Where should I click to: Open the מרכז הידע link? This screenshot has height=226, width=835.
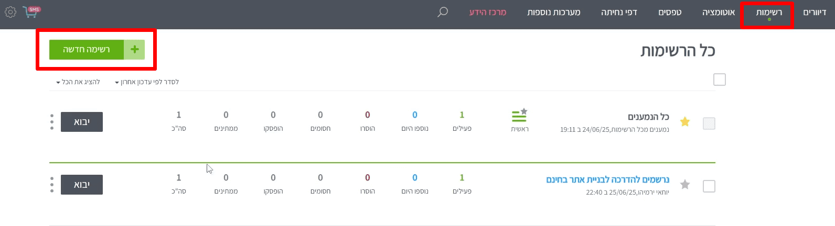point(488,13)
